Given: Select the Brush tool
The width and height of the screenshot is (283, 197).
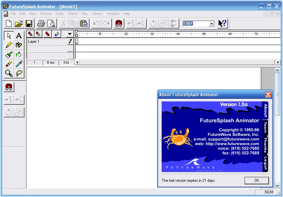Looking at the screenshot, I should pyautogui.click(x=9, y=54).
